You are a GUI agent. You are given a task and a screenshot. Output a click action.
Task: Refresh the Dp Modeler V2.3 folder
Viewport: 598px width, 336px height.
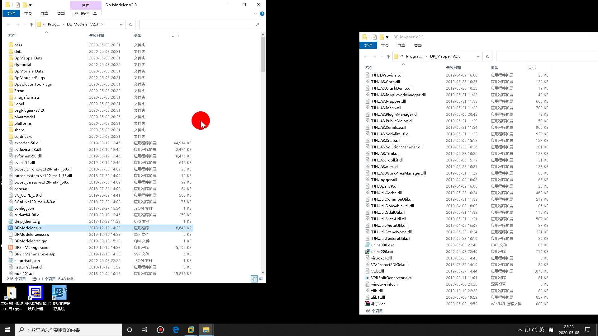pos(131,24)
